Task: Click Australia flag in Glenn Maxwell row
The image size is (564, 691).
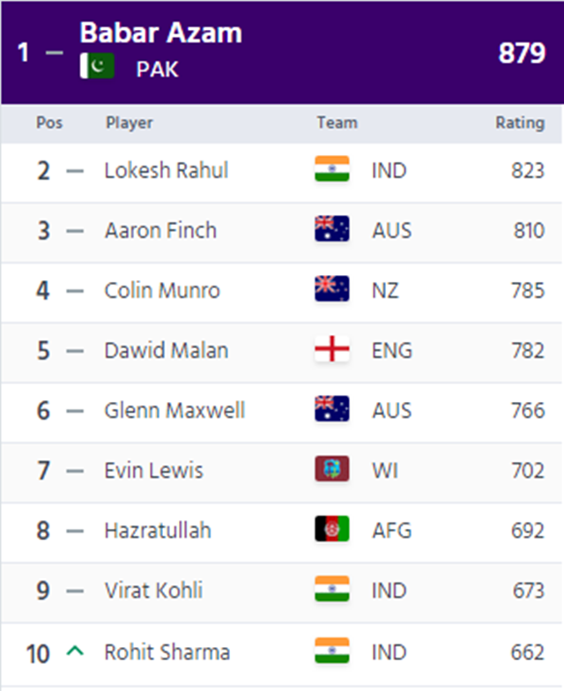Action: pos(332,409)
